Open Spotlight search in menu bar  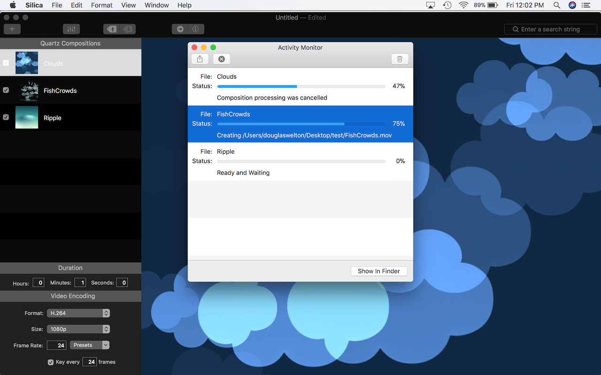[x=557, y=5]
